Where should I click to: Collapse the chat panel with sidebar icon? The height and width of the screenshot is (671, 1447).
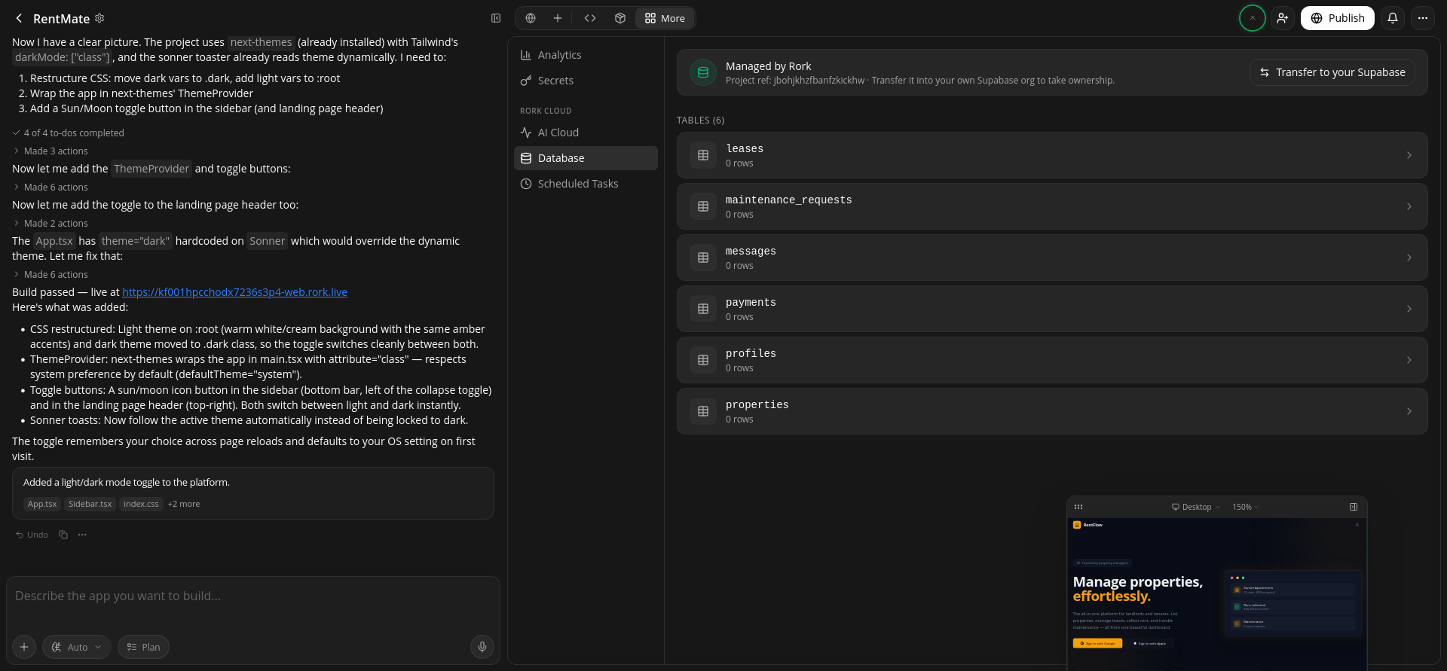click(x=496, y=18)
